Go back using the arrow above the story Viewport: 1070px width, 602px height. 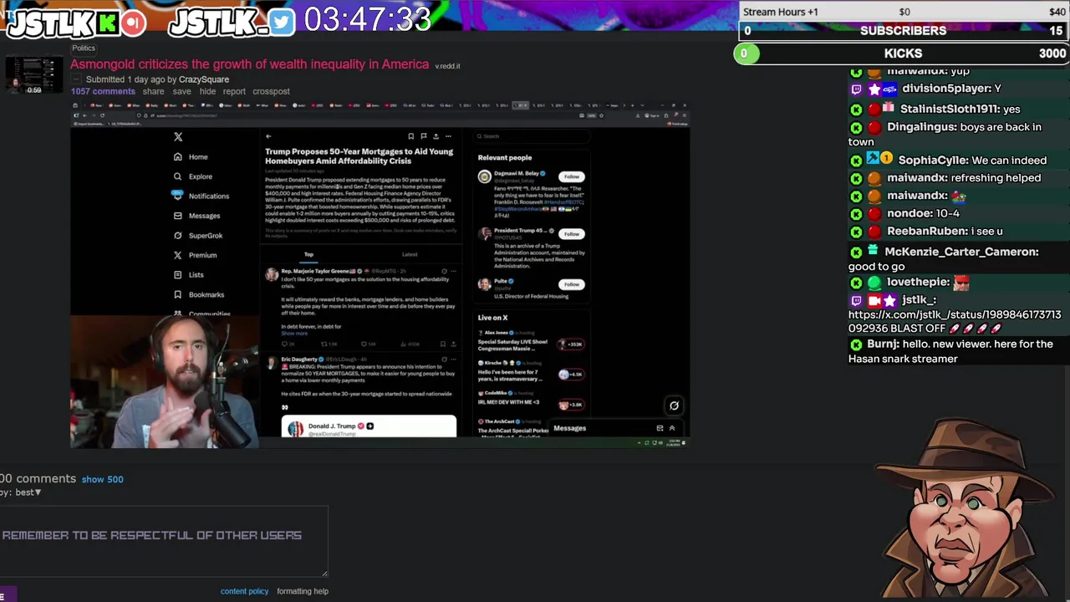coord(268,136)
